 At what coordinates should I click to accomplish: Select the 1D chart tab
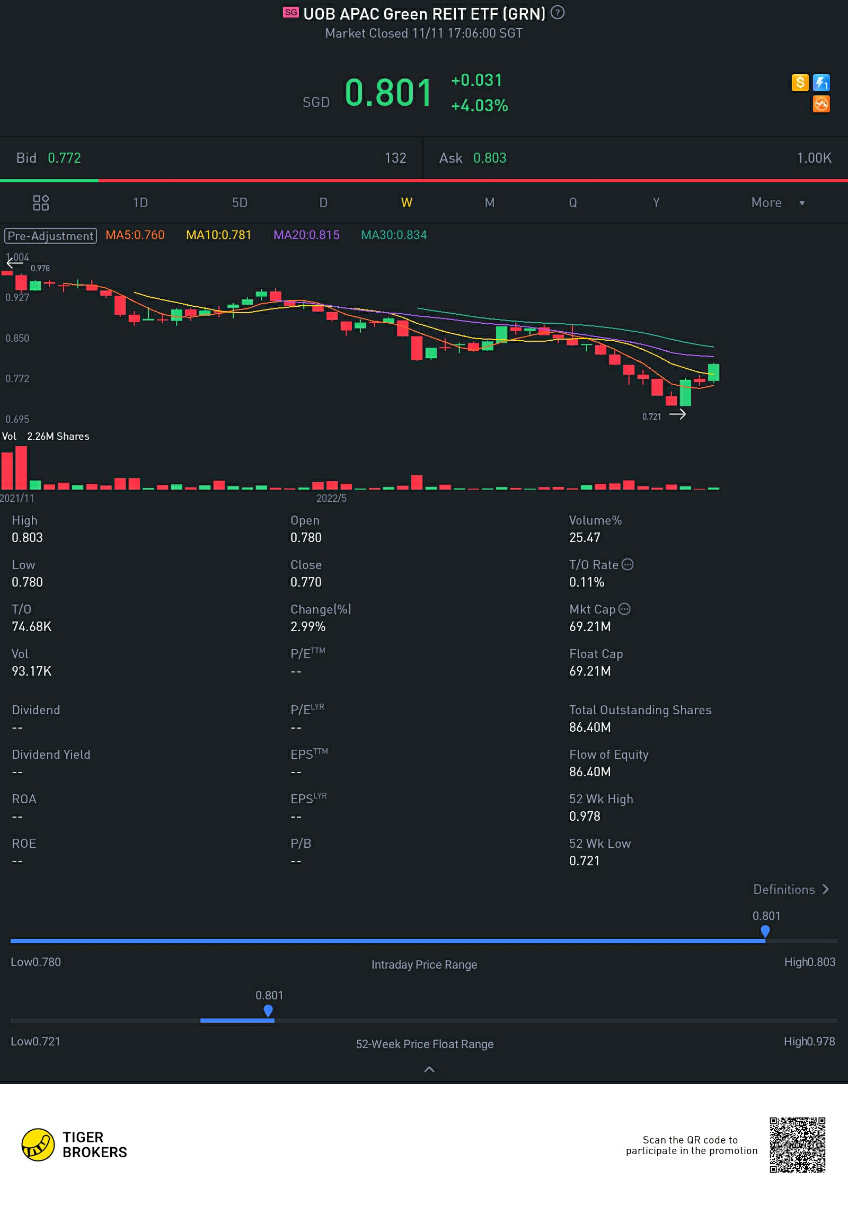(140, 202)
